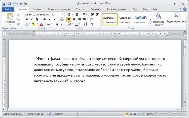This screenshot has height=118, width=189.
Task: Apply the Без интервала style
Action: point(125,19)
